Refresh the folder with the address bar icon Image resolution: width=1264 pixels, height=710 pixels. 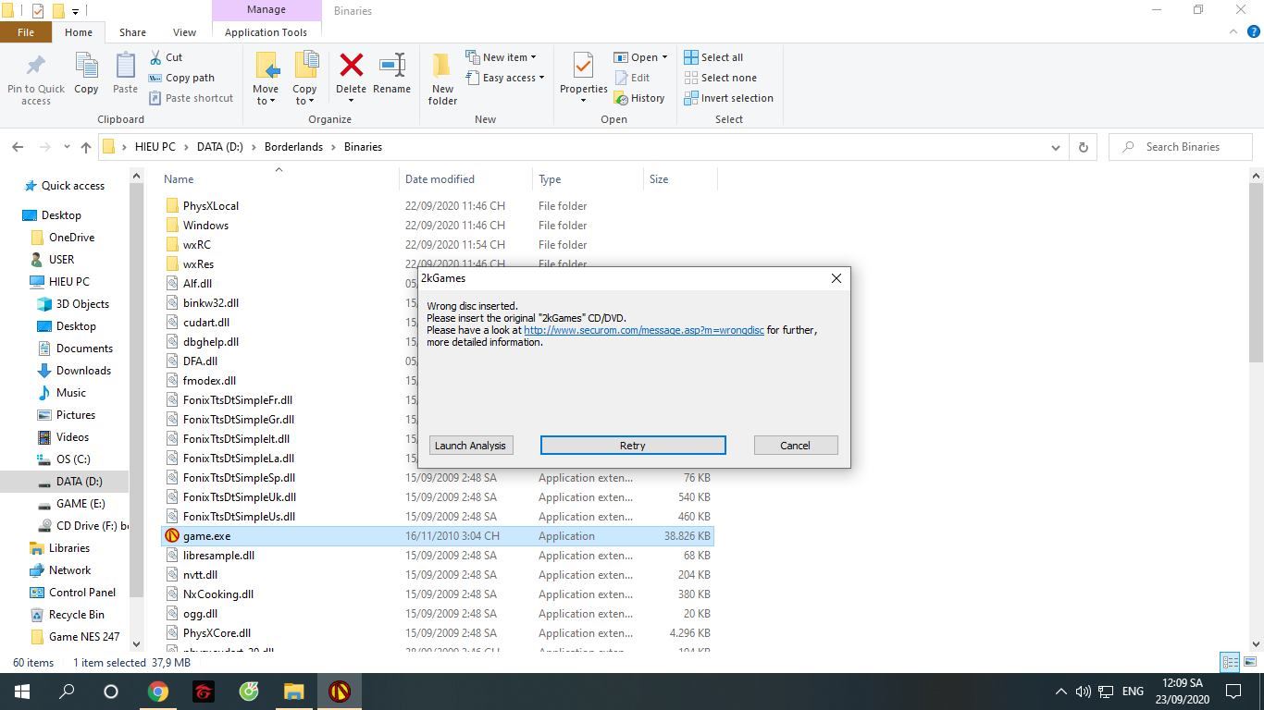[x=1083, y=146]
